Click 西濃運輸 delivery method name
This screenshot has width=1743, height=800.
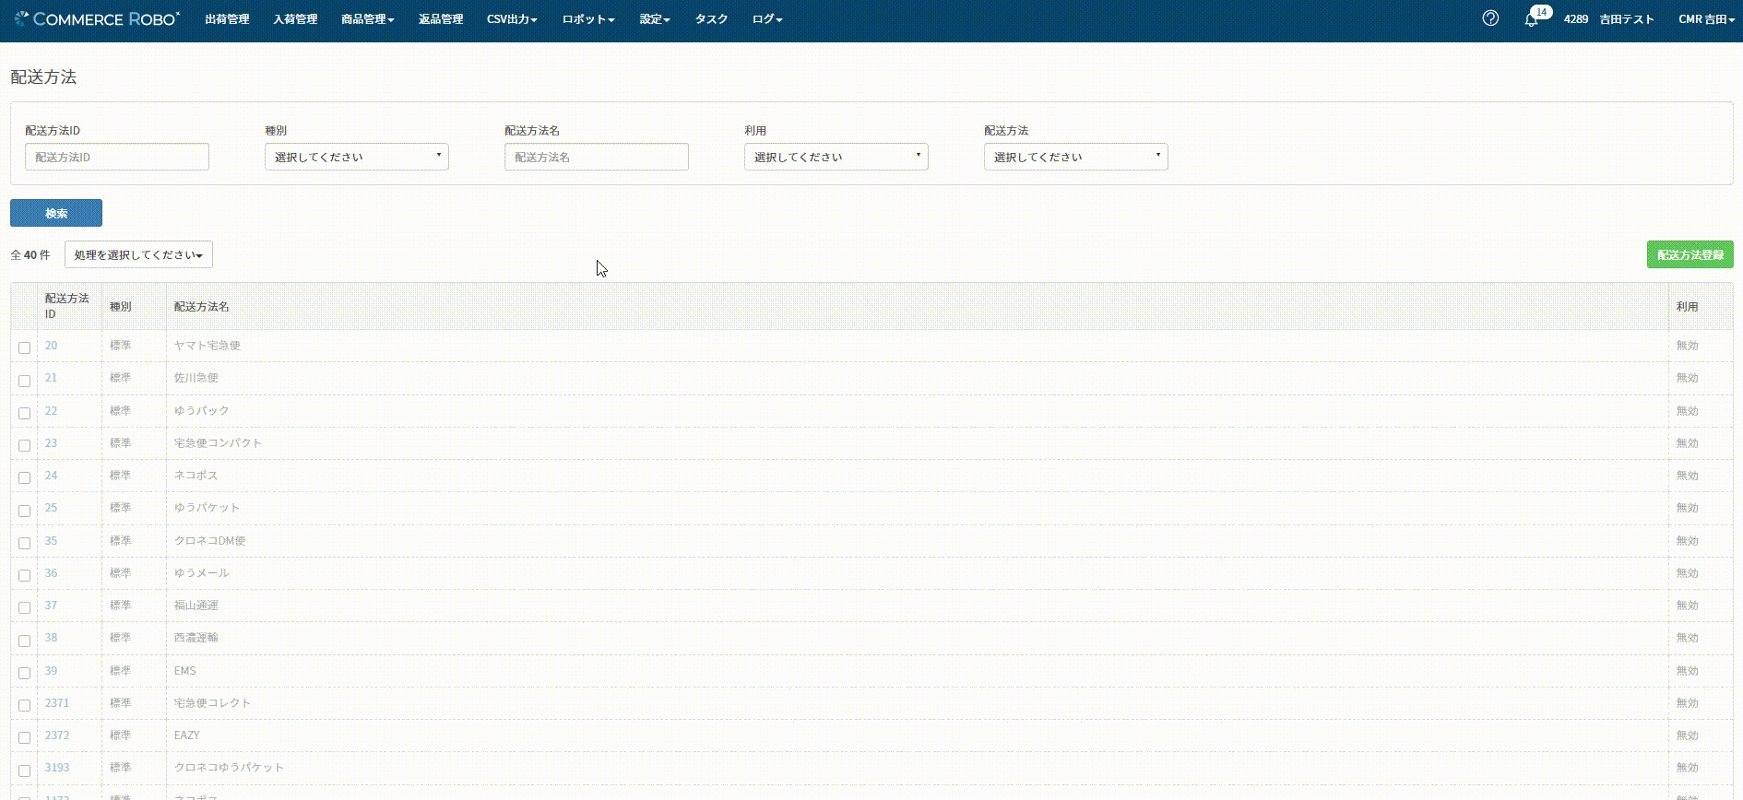(x=196, y=638)
